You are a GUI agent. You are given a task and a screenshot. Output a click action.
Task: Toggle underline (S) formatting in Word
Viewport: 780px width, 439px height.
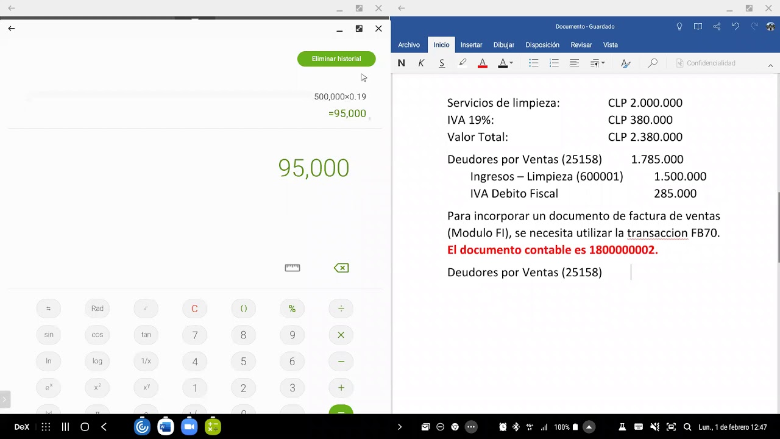[442, 63]
